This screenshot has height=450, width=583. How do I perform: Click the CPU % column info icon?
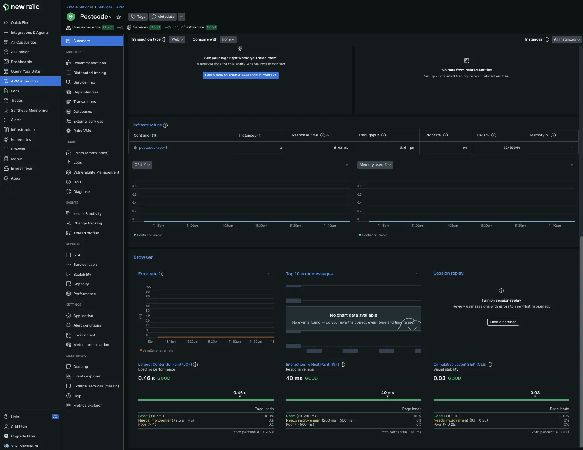tap(494, 135)
